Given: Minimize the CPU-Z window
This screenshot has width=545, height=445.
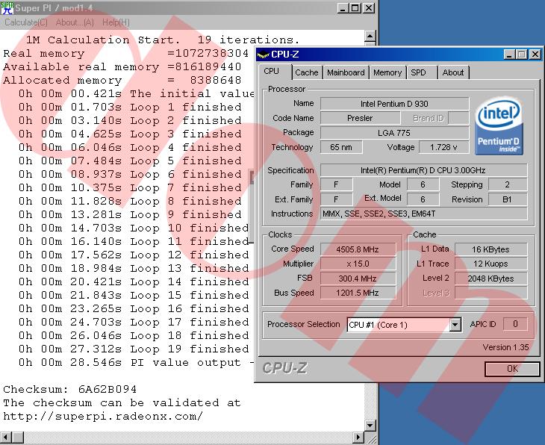Looking at the screenshot, I should 510,55.
